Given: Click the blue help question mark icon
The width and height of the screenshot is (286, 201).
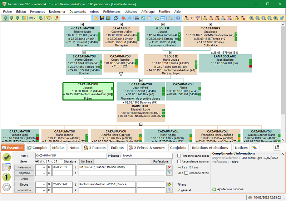Looking at the screenshot, I should click(x=178, y=18).
